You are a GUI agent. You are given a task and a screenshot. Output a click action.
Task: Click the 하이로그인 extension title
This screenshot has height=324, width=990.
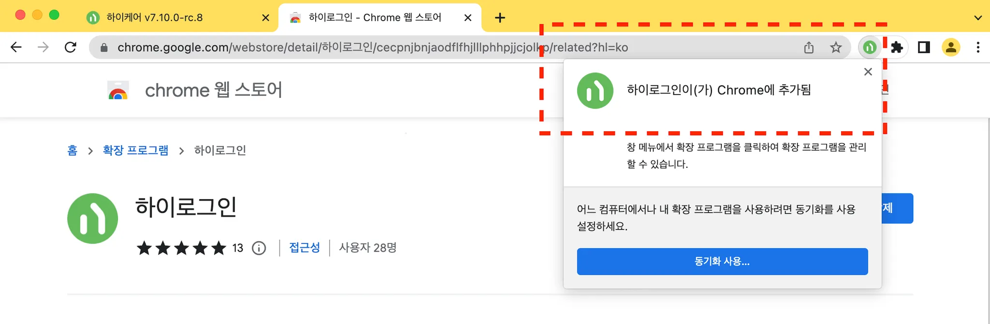coord(186,207)
